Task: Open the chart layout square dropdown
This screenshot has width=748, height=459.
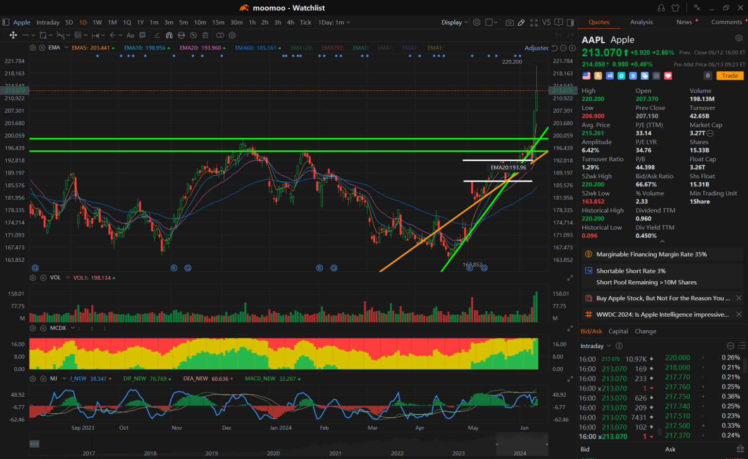Action: 492,22
